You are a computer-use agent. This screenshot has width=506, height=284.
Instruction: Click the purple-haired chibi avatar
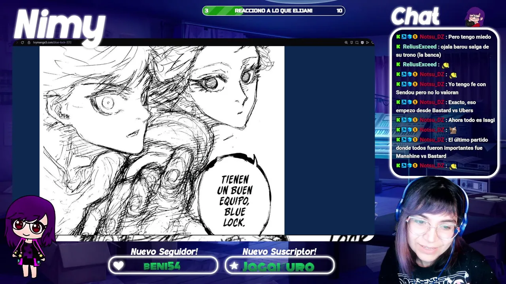30,237
